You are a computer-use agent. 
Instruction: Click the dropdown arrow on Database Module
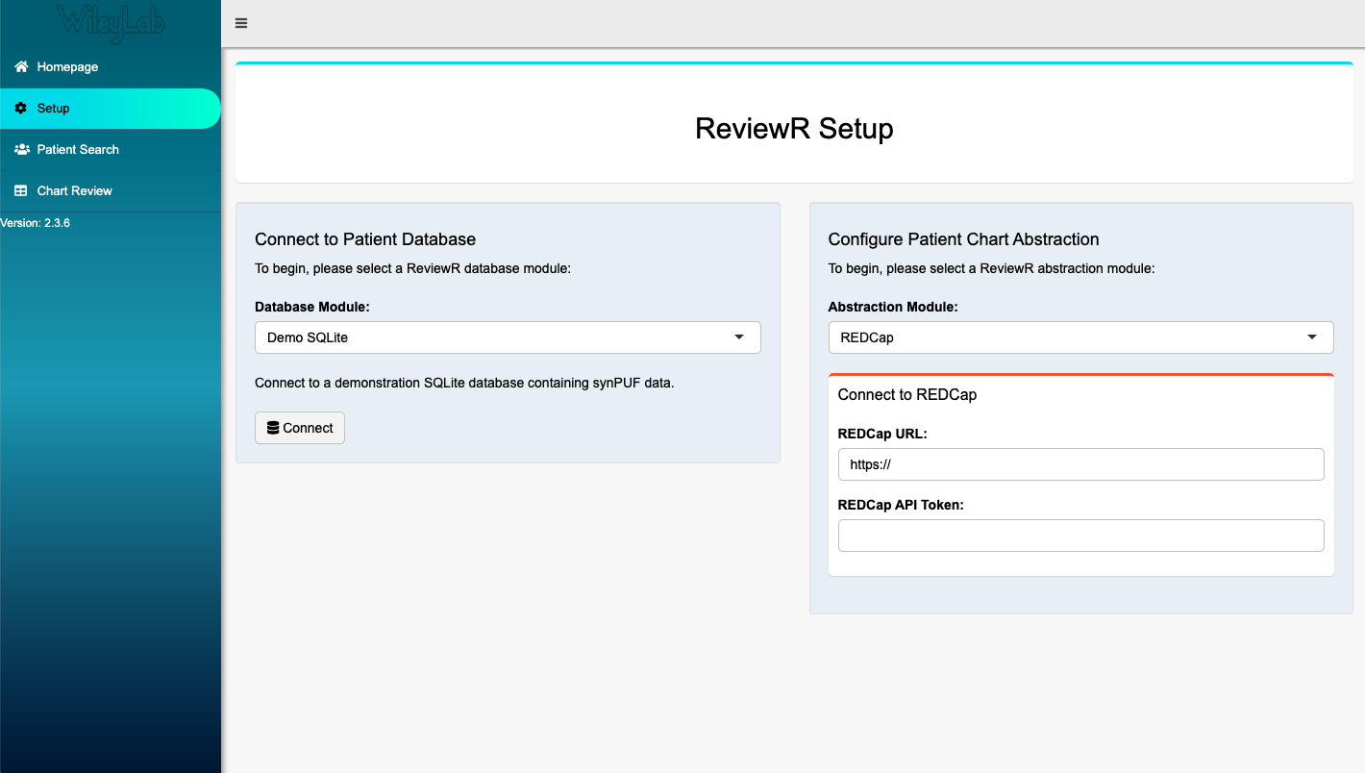click(739, 337)
